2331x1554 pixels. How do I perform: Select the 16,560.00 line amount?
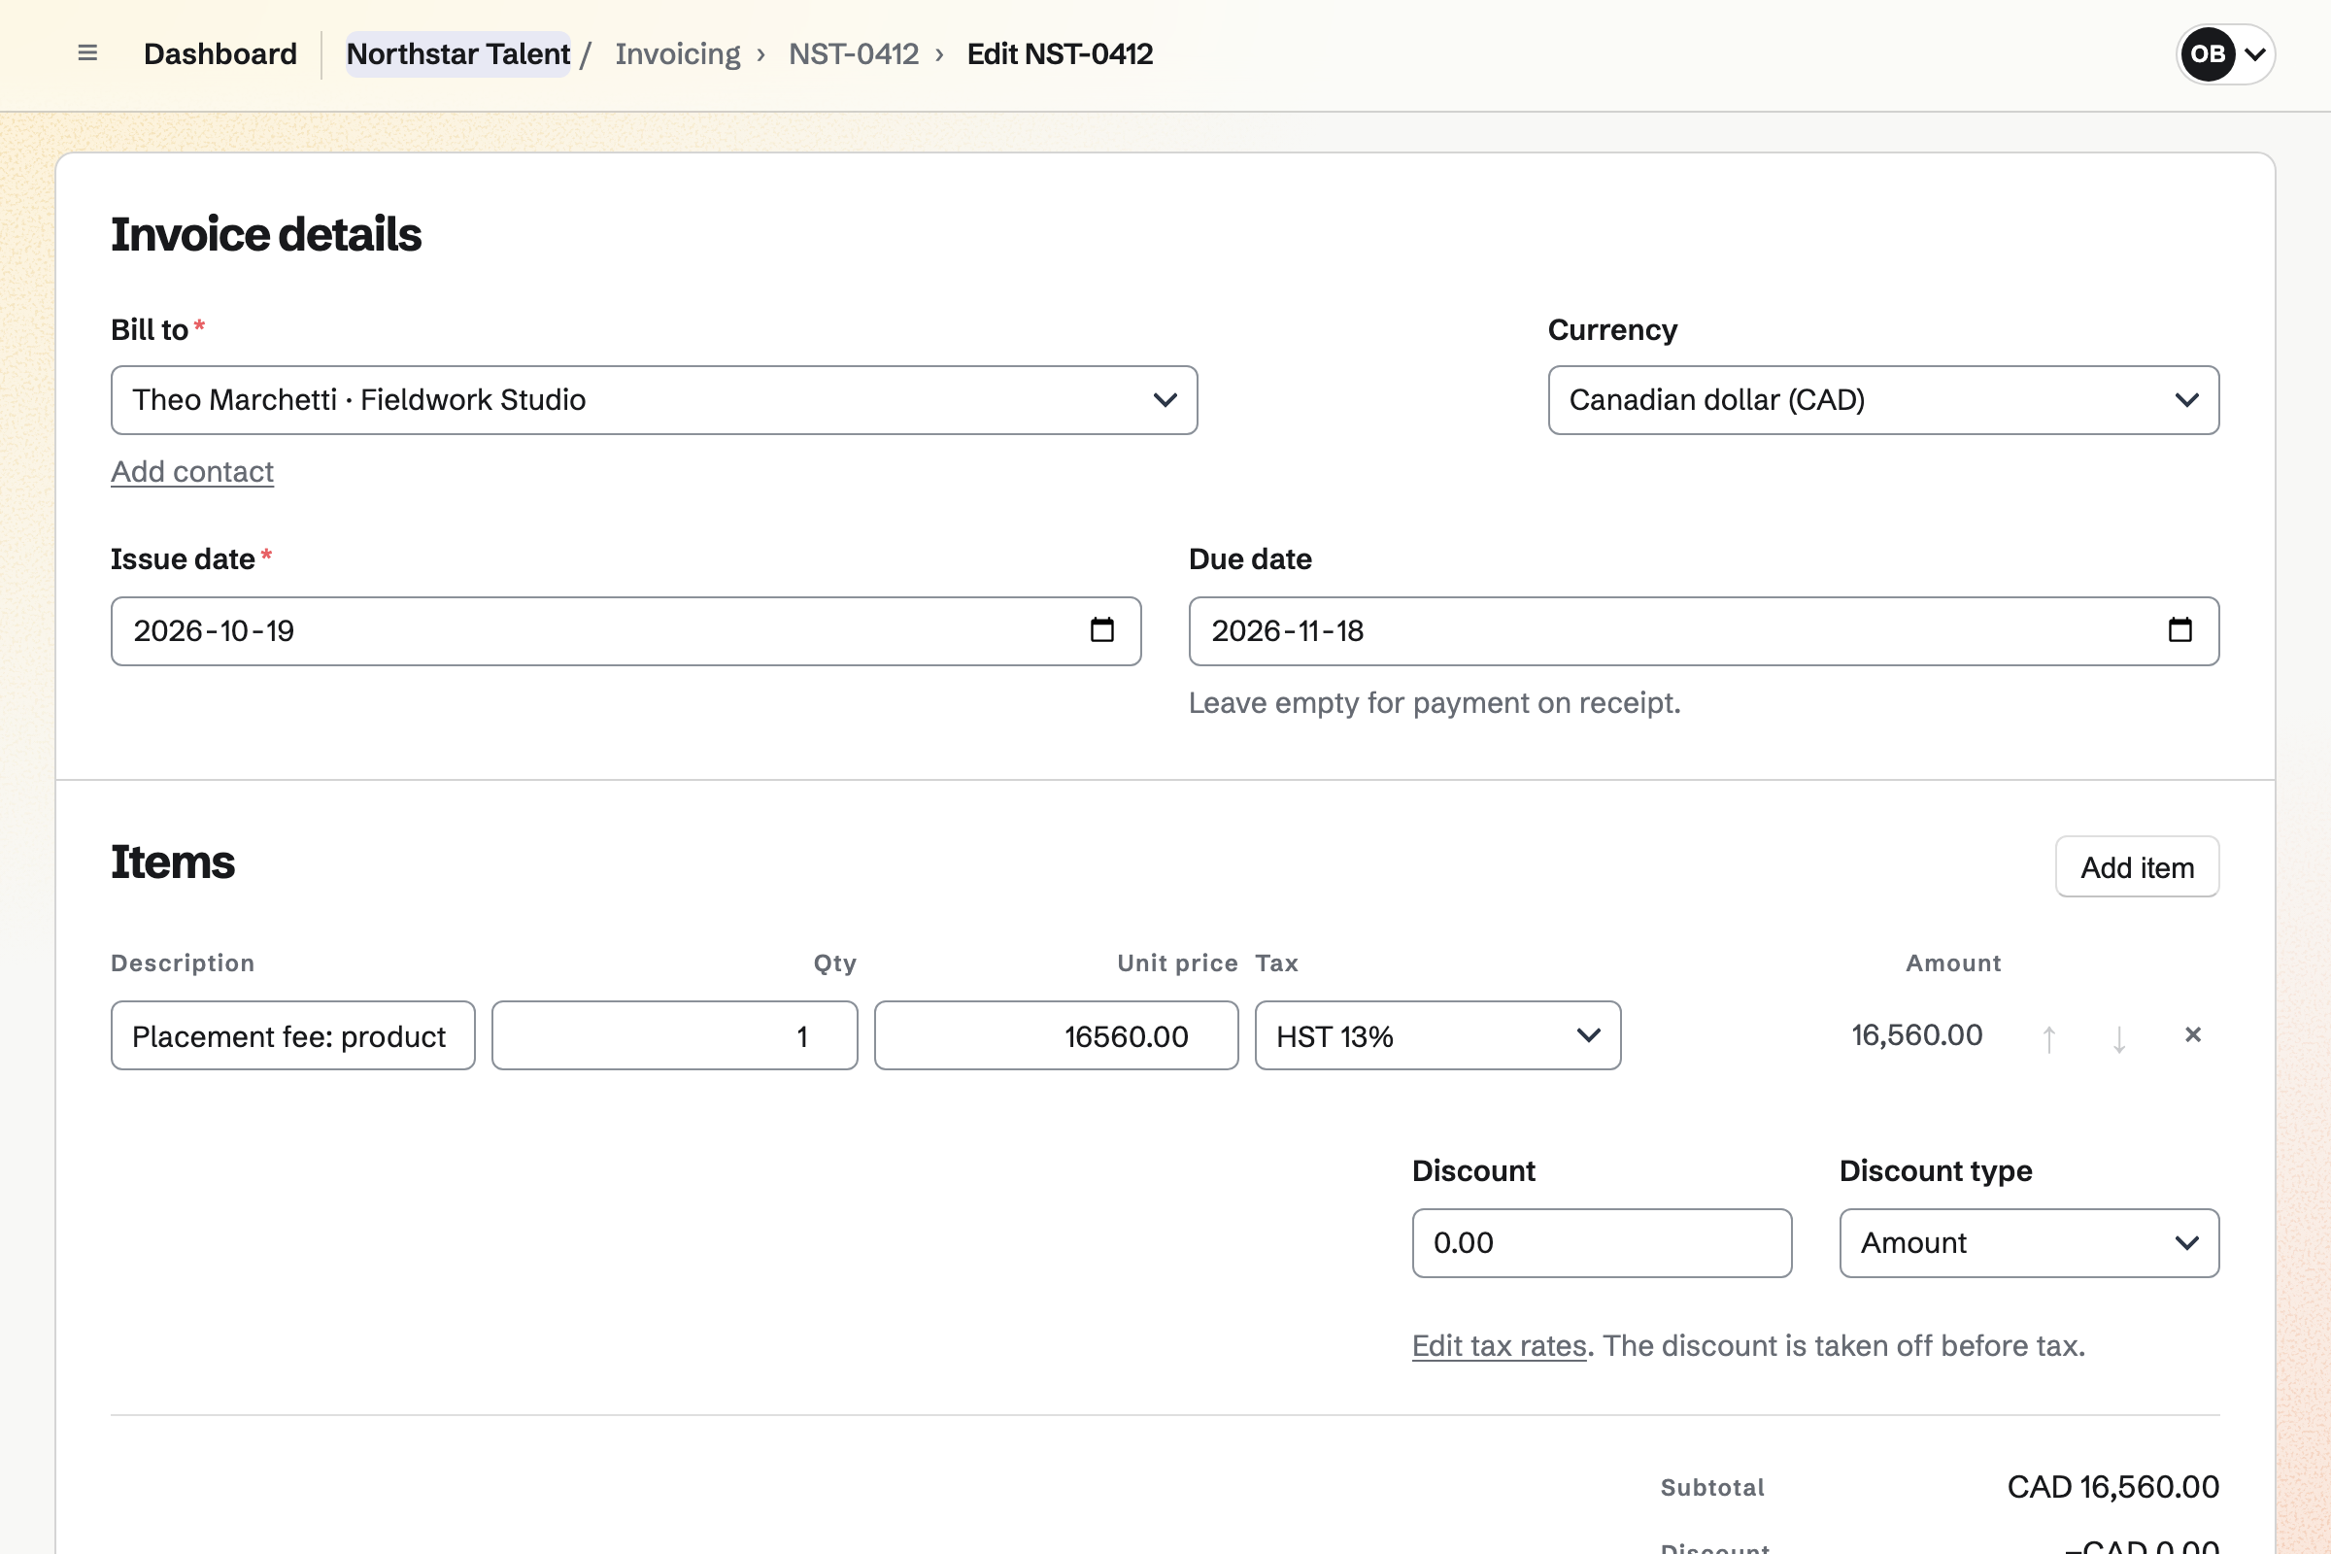point(1916,1035)
